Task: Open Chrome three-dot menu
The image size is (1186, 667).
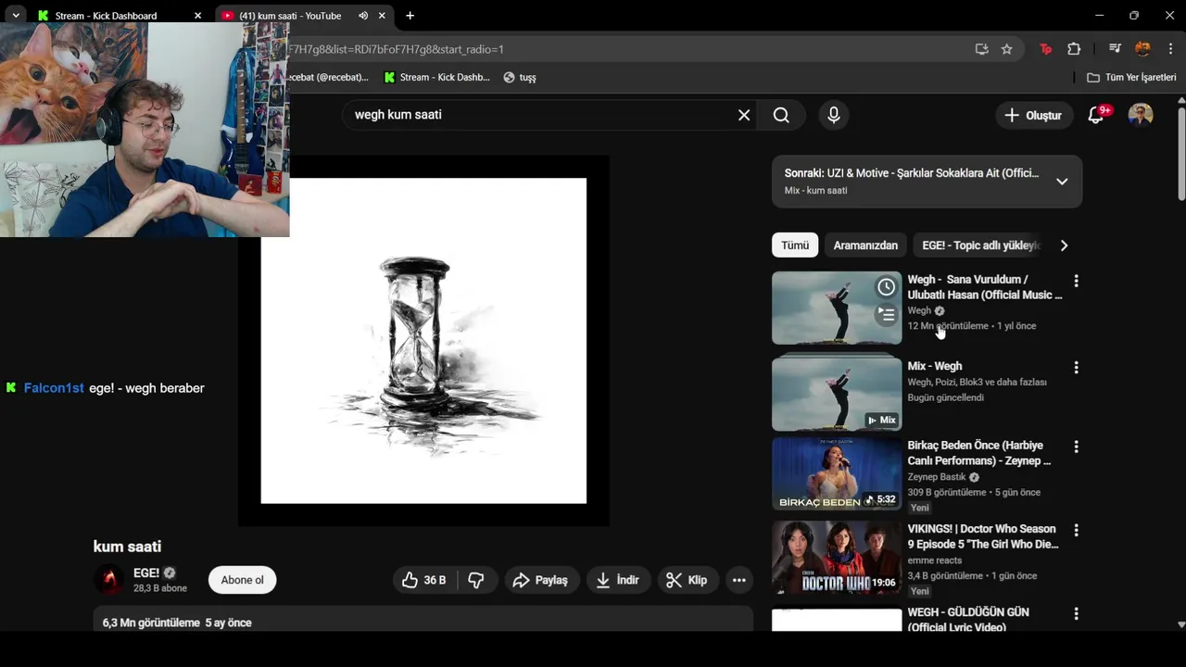Action: pos(1170,49)
